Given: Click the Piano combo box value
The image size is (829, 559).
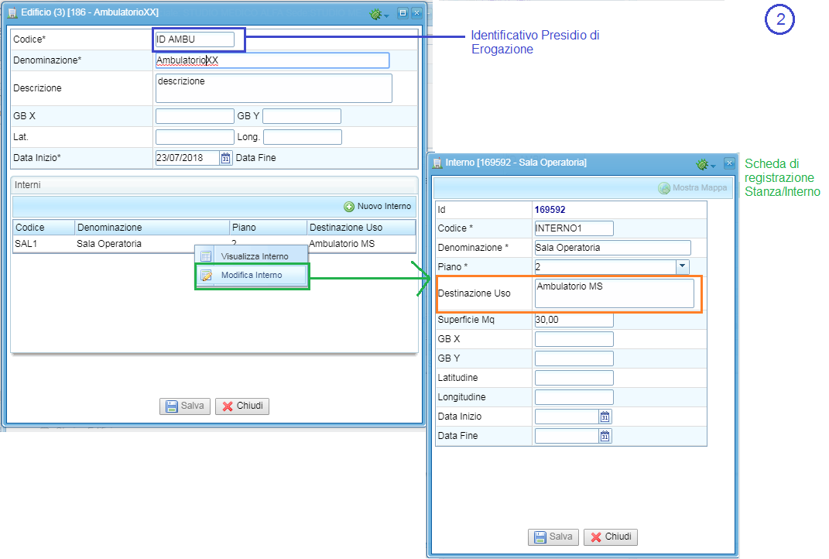Looking at the screenshot, I should coord(605,266).
